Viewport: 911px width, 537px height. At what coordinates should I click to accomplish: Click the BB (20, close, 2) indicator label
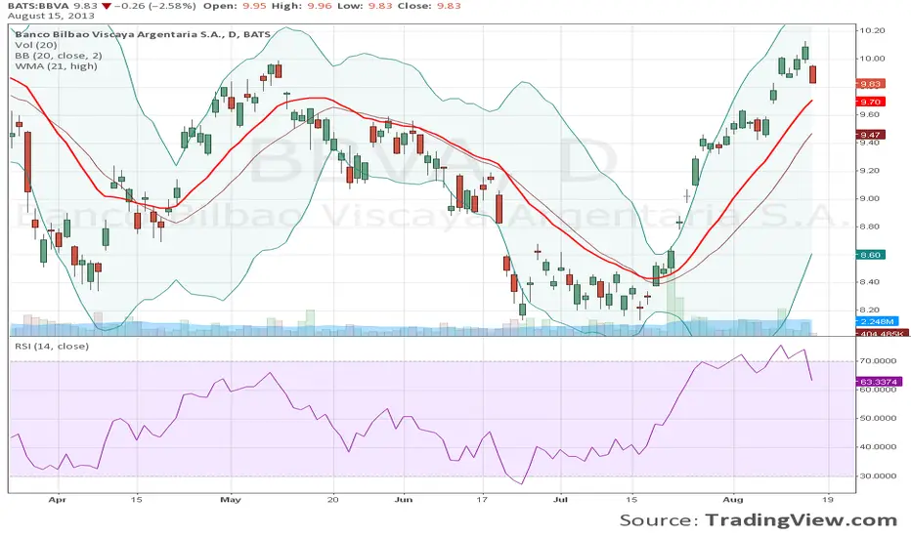point(58,56)
